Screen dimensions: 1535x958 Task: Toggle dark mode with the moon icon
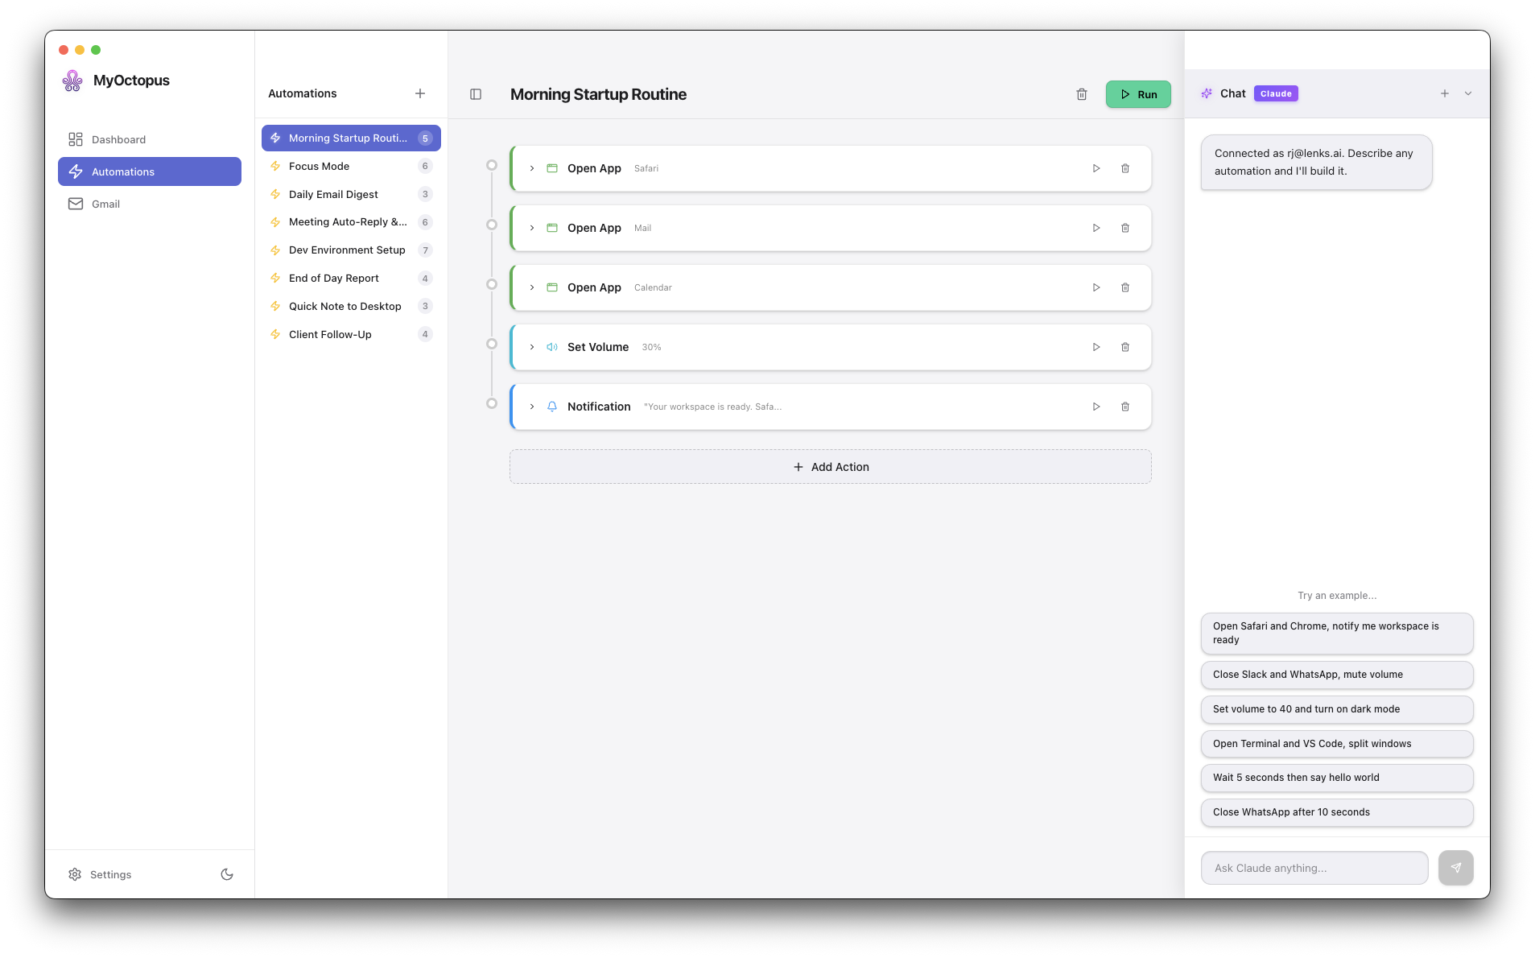226,873
